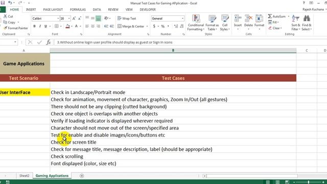Center cell text horizontally
Image resolution: width=327 pixels, height=184 pixels.
tap(93, 26)
